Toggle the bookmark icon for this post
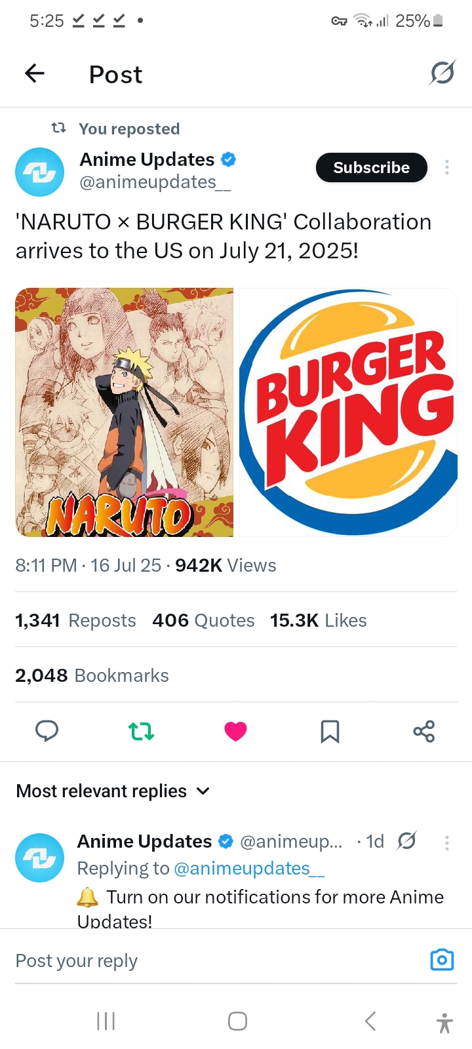 coord(330,731)
